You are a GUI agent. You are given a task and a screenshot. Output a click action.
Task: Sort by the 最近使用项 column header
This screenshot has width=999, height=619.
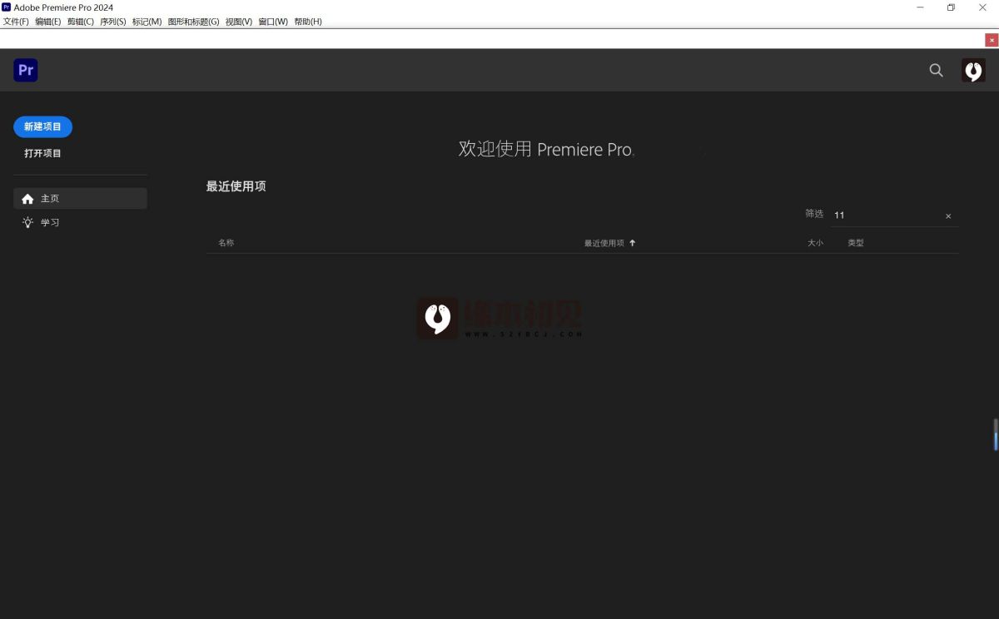604,243
